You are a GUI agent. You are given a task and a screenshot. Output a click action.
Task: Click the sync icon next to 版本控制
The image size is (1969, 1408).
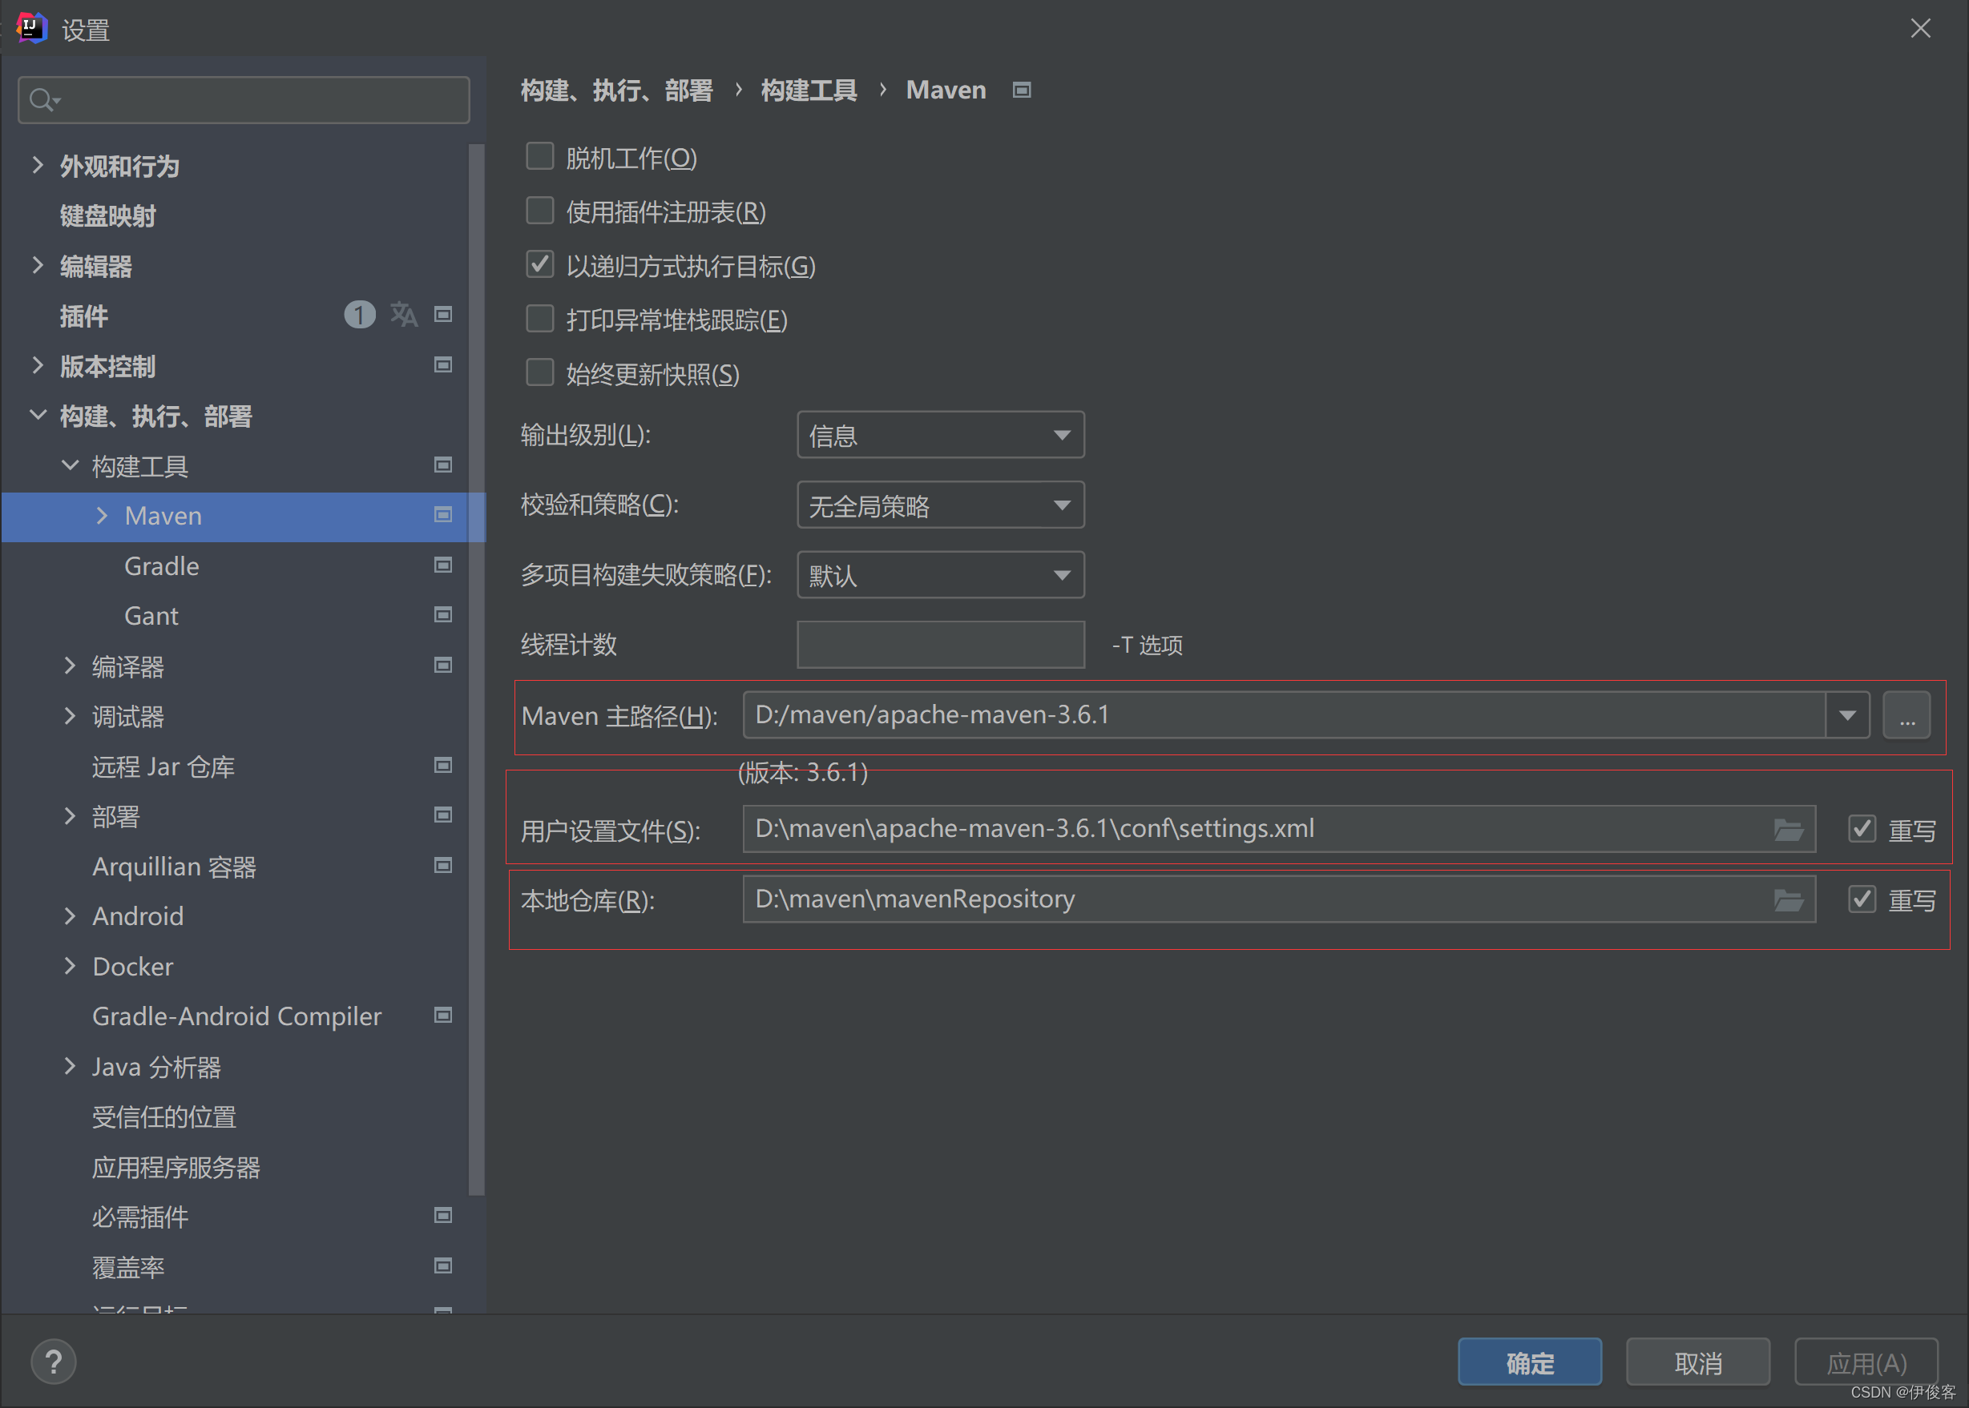[x=442, y=364]
